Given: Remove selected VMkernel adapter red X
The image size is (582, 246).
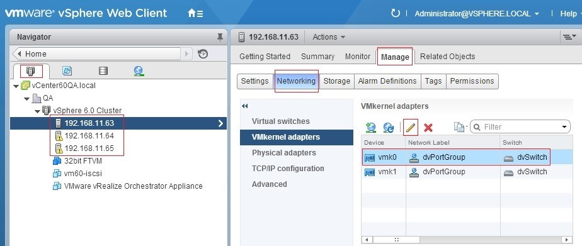Looking at the screenshot, I should click(x=428, y=128).
